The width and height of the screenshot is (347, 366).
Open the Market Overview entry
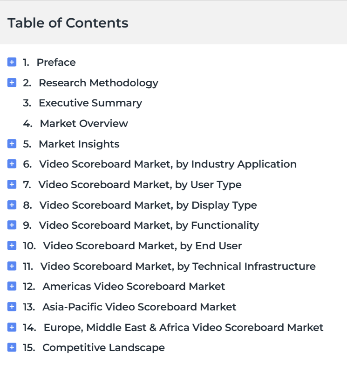(84, 123)
